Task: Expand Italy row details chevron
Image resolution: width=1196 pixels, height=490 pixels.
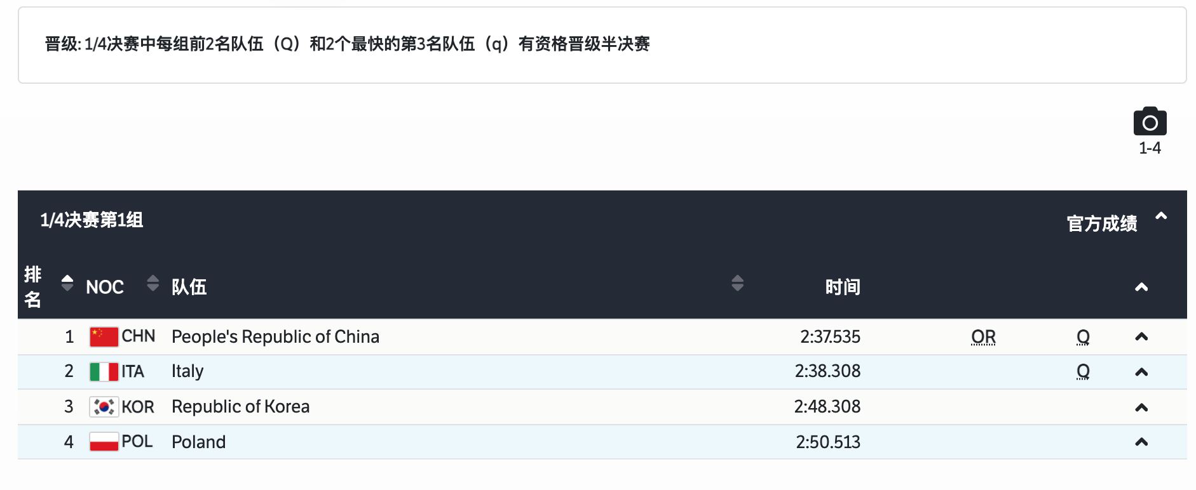Action: click(x=1141, y=373)
